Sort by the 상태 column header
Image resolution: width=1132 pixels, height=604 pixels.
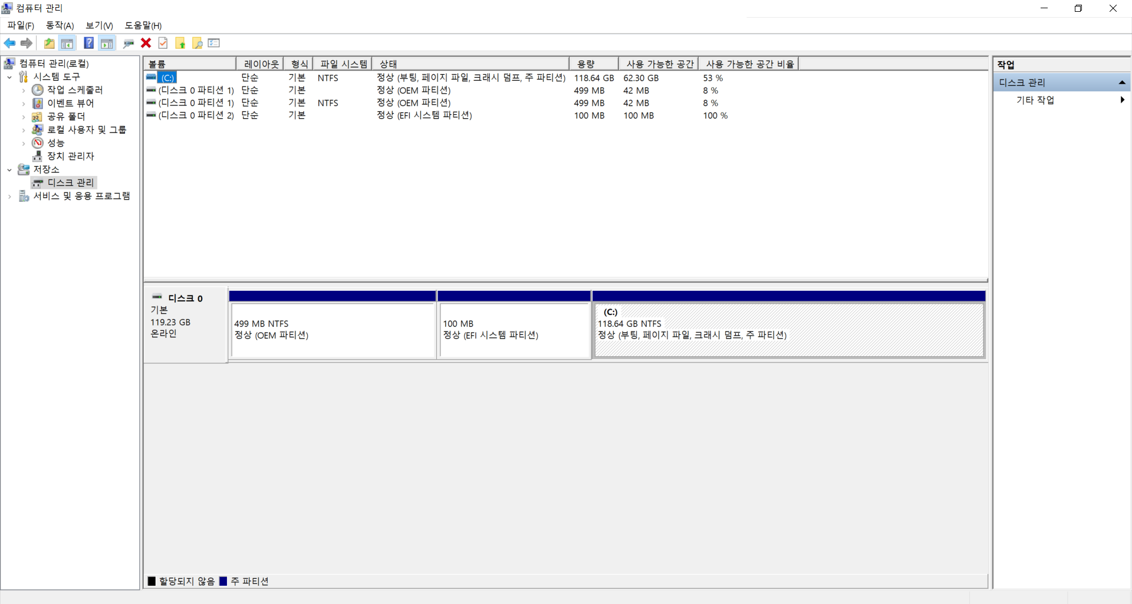[x=470, y=64]
